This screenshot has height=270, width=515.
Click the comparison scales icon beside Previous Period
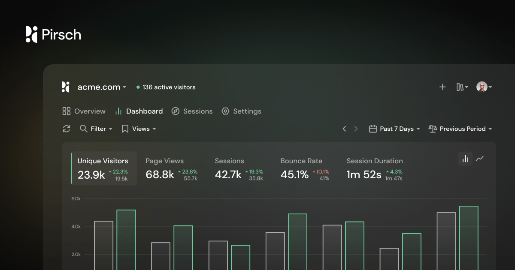433,129
